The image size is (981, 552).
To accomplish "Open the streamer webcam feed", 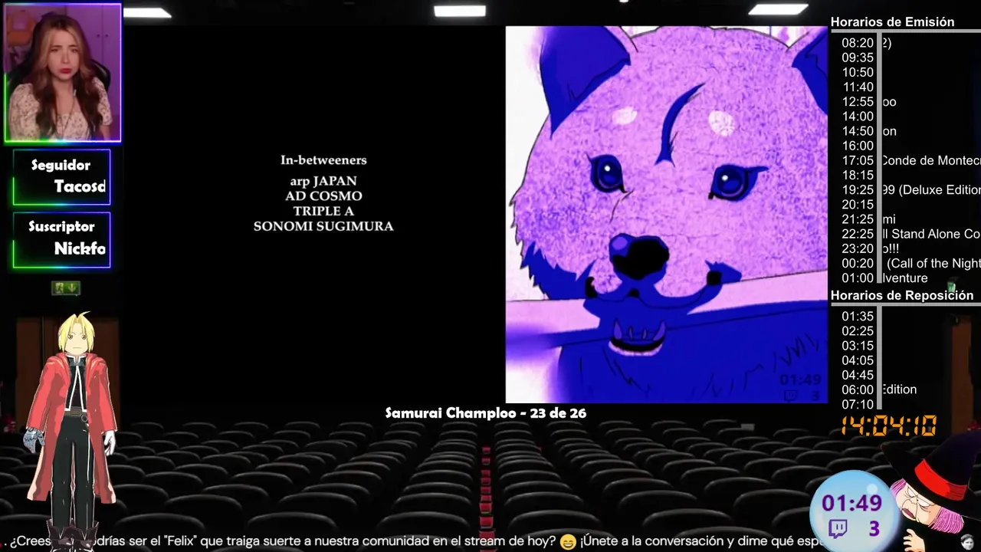I will point(62,73).
